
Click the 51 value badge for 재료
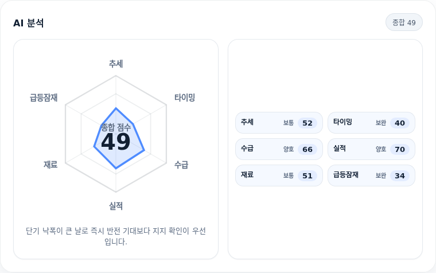pyautogui.click(x=307, y=175)
